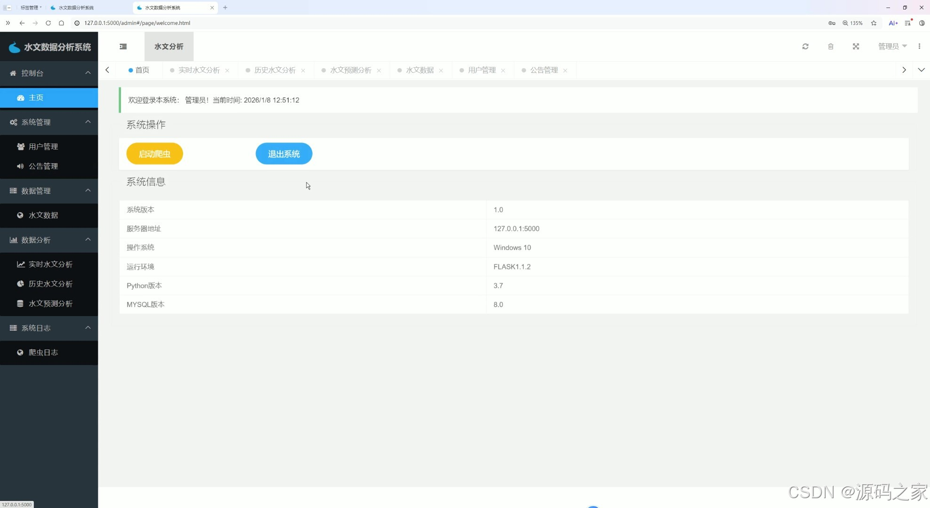
Task: Switch to the 实时水文分析 tab
Action: pyautogui.click(x=199, y=70)
